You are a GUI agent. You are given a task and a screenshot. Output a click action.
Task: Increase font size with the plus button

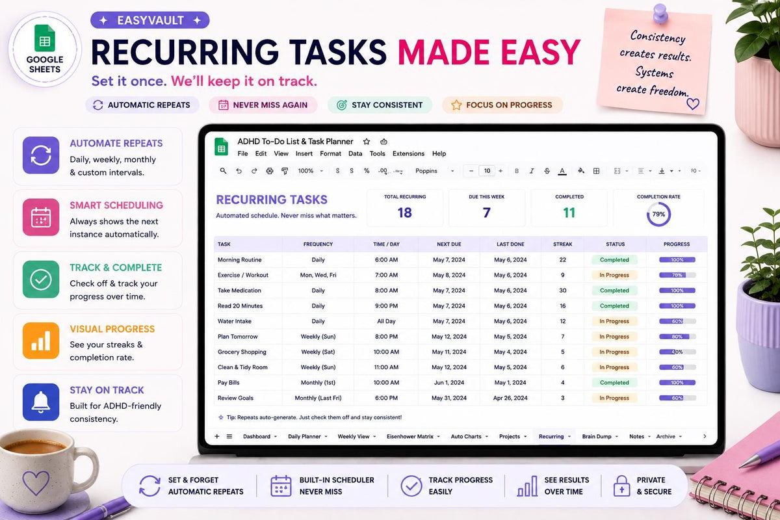pos(501,171)
